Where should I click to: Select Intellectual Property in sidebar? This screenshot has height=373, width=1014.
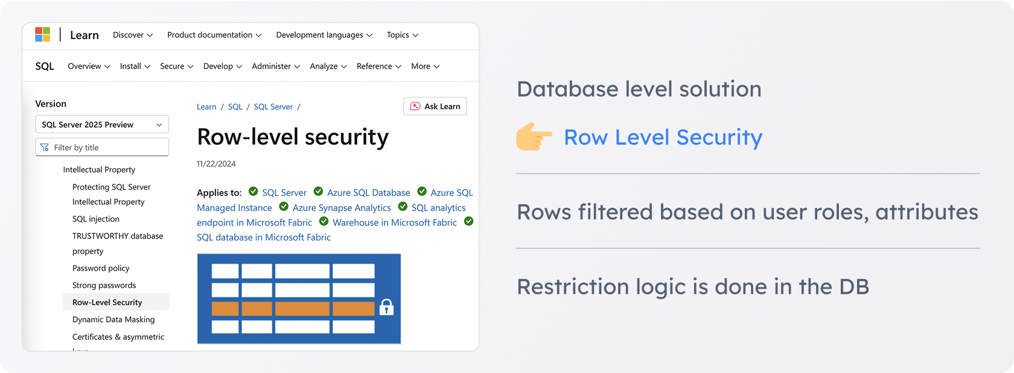pyautogui.click(x=99, y=170)
